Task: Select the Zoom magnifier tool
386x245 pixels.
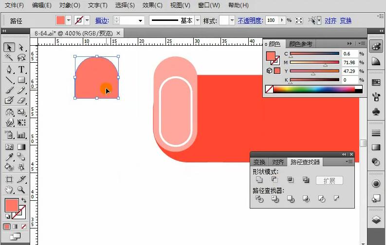Action: [21, 190]
